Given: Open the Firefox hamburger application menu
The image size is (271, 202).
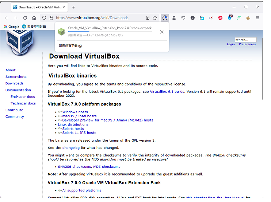Looking at the screenshot, I should pos(257,18).
